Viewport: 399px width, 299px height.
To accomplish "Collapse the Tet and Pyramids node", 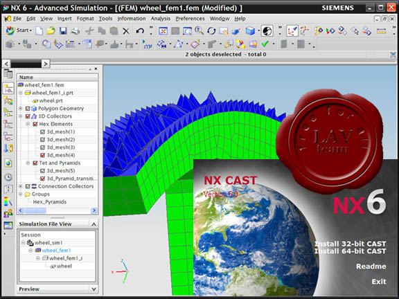I will (x=28, y=163).
